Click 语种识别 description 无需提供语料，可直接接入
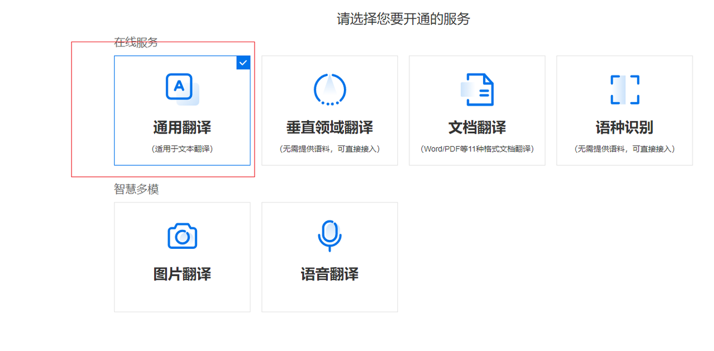The width and height of the screenshot is (714, 351). pos(625,149)
